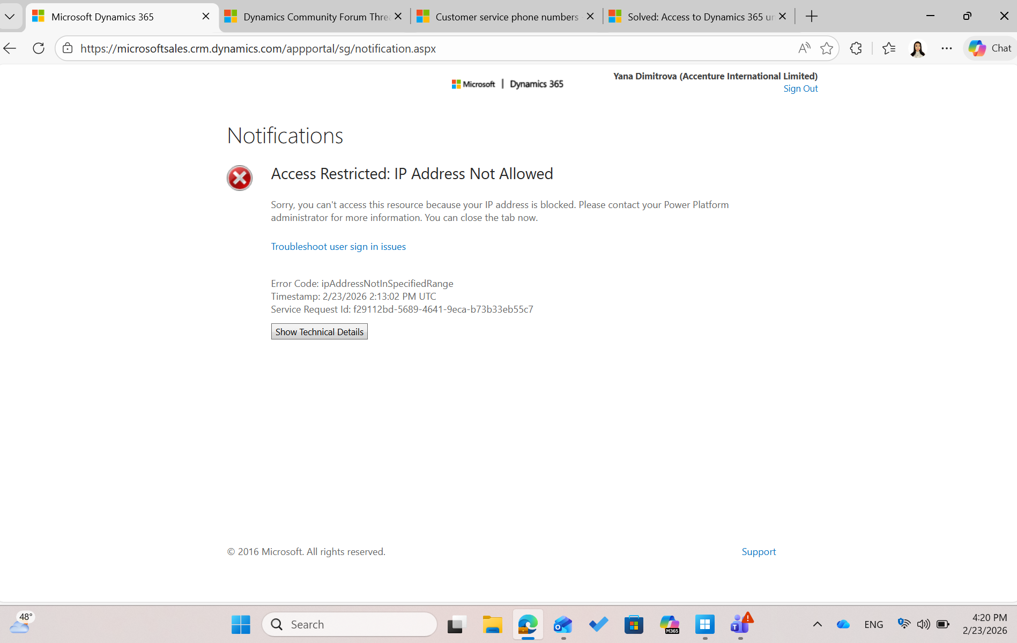This screenshot has width=1017, height=643.
Task: Open a new browser tab
Action: (x=812, y=17)
